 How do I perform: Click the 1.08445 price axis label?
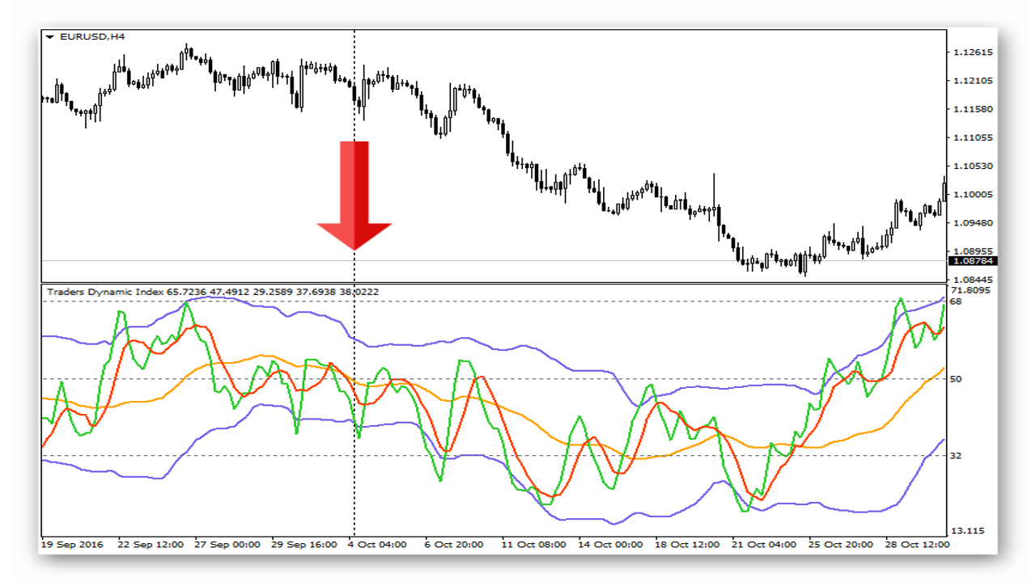click(x=973, y=280)
